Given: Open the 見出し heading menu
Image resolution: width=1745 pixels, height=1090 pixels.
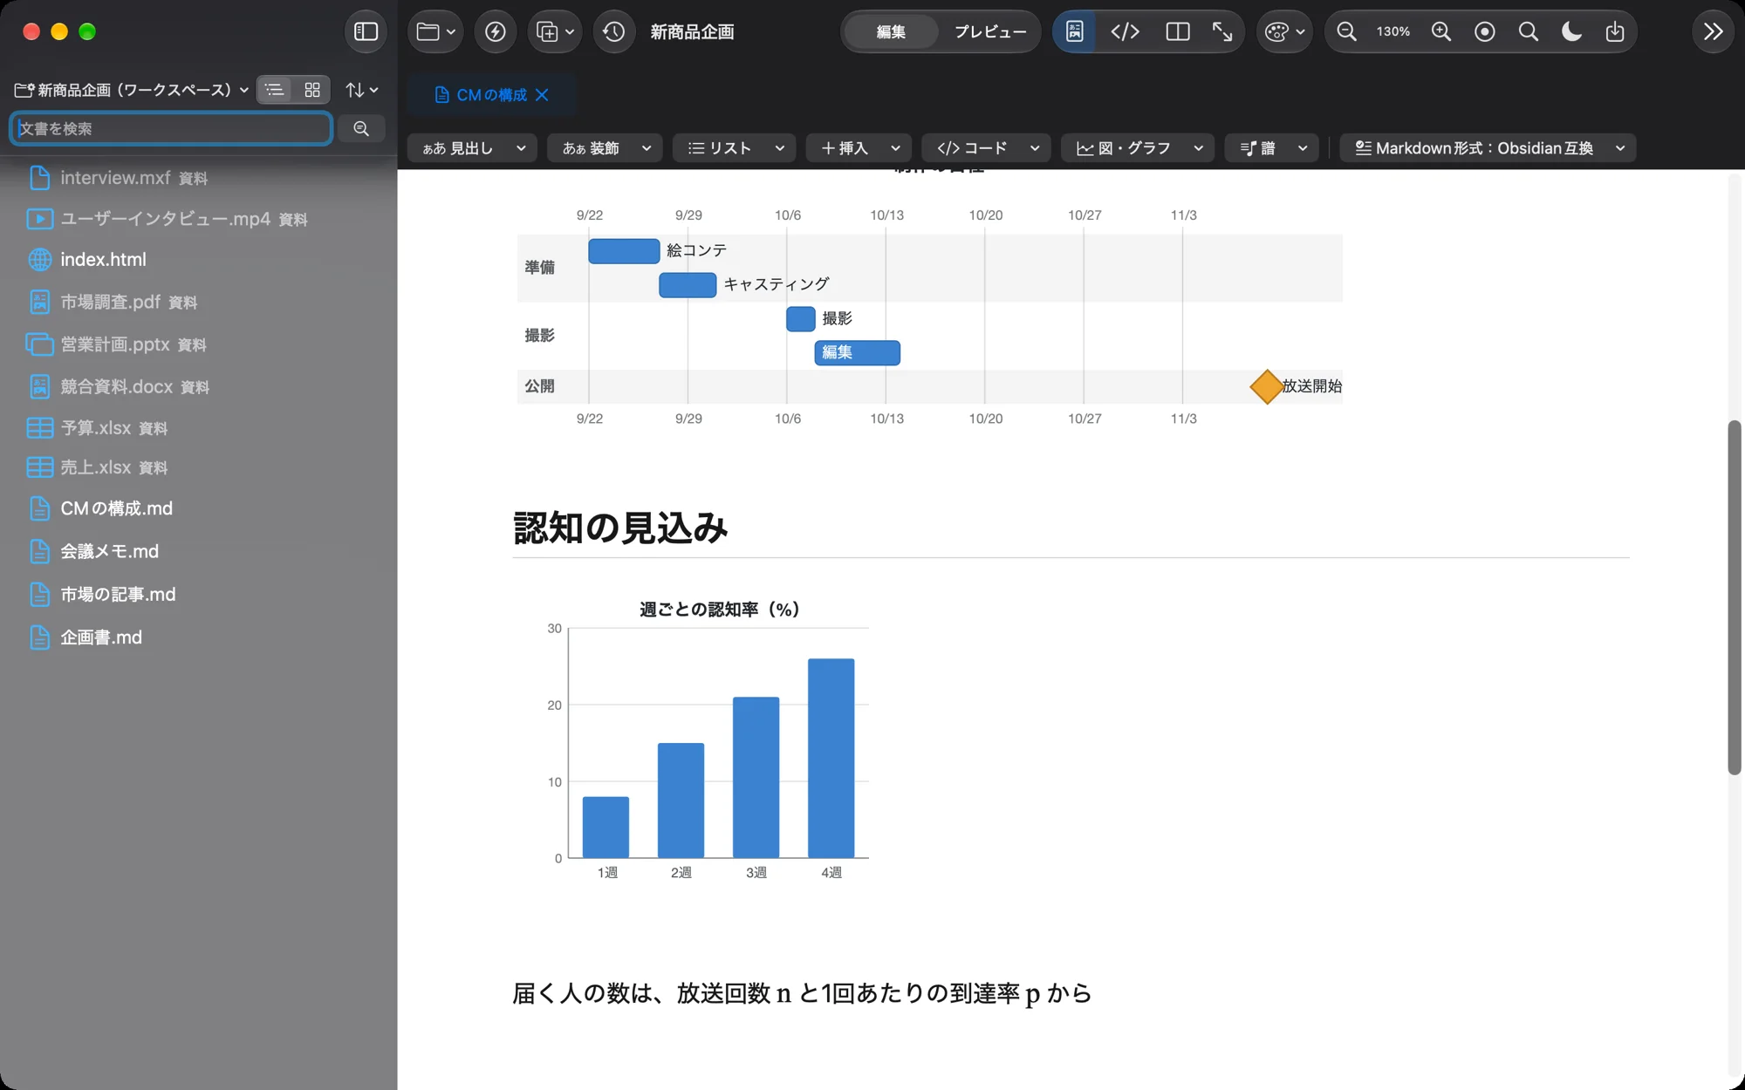Looking at the screenshot, I should click(474, 148).
